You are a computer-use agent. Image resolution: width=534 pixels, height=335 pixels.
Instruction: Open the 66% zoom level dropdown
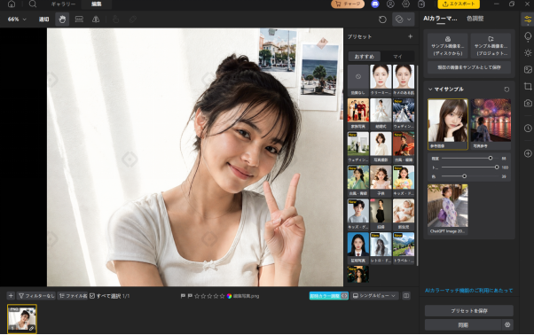17,19
